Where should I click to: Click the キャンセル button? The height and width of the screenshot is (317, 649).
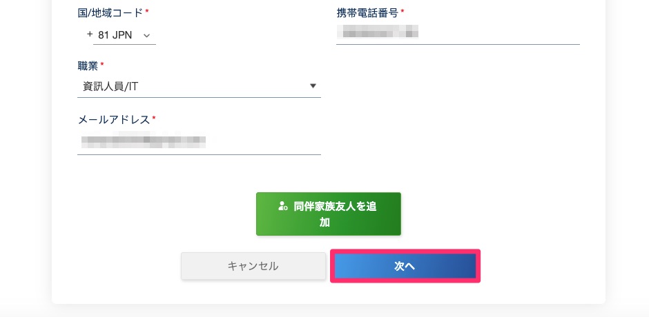tap(253, 266)
